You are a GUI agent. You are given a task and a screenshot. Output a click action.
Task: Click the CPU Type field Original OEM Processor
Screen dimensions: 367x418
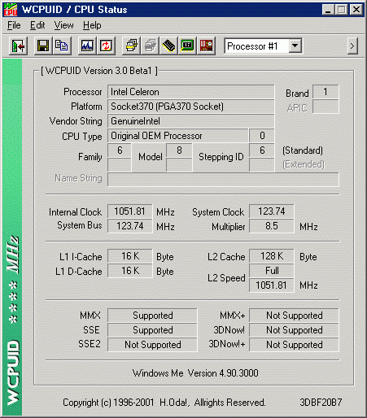tap(178, 136)
